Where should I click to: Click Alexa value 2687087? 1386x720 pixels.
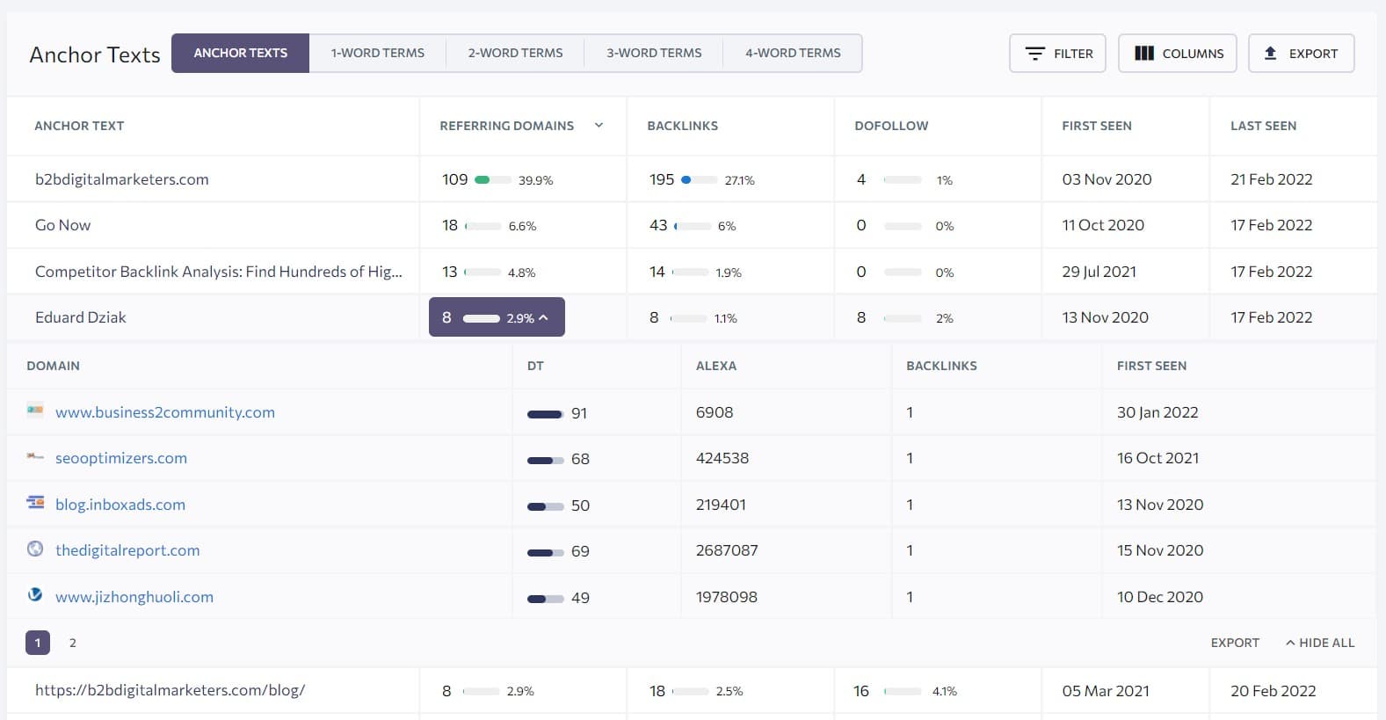pos(727,550)
